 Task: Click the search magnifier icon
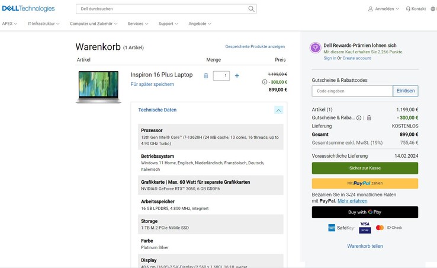[252, 9]
